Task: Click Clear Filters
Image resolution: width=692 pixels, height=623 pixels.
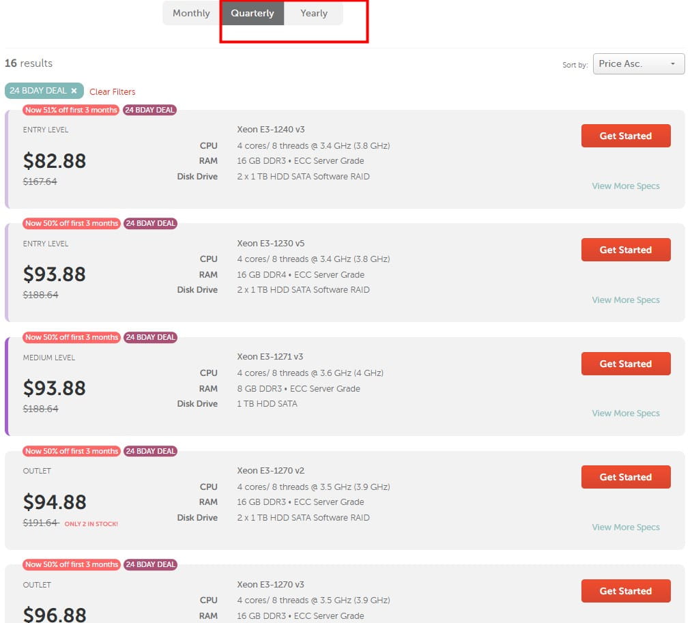Action: pos(112,91)
